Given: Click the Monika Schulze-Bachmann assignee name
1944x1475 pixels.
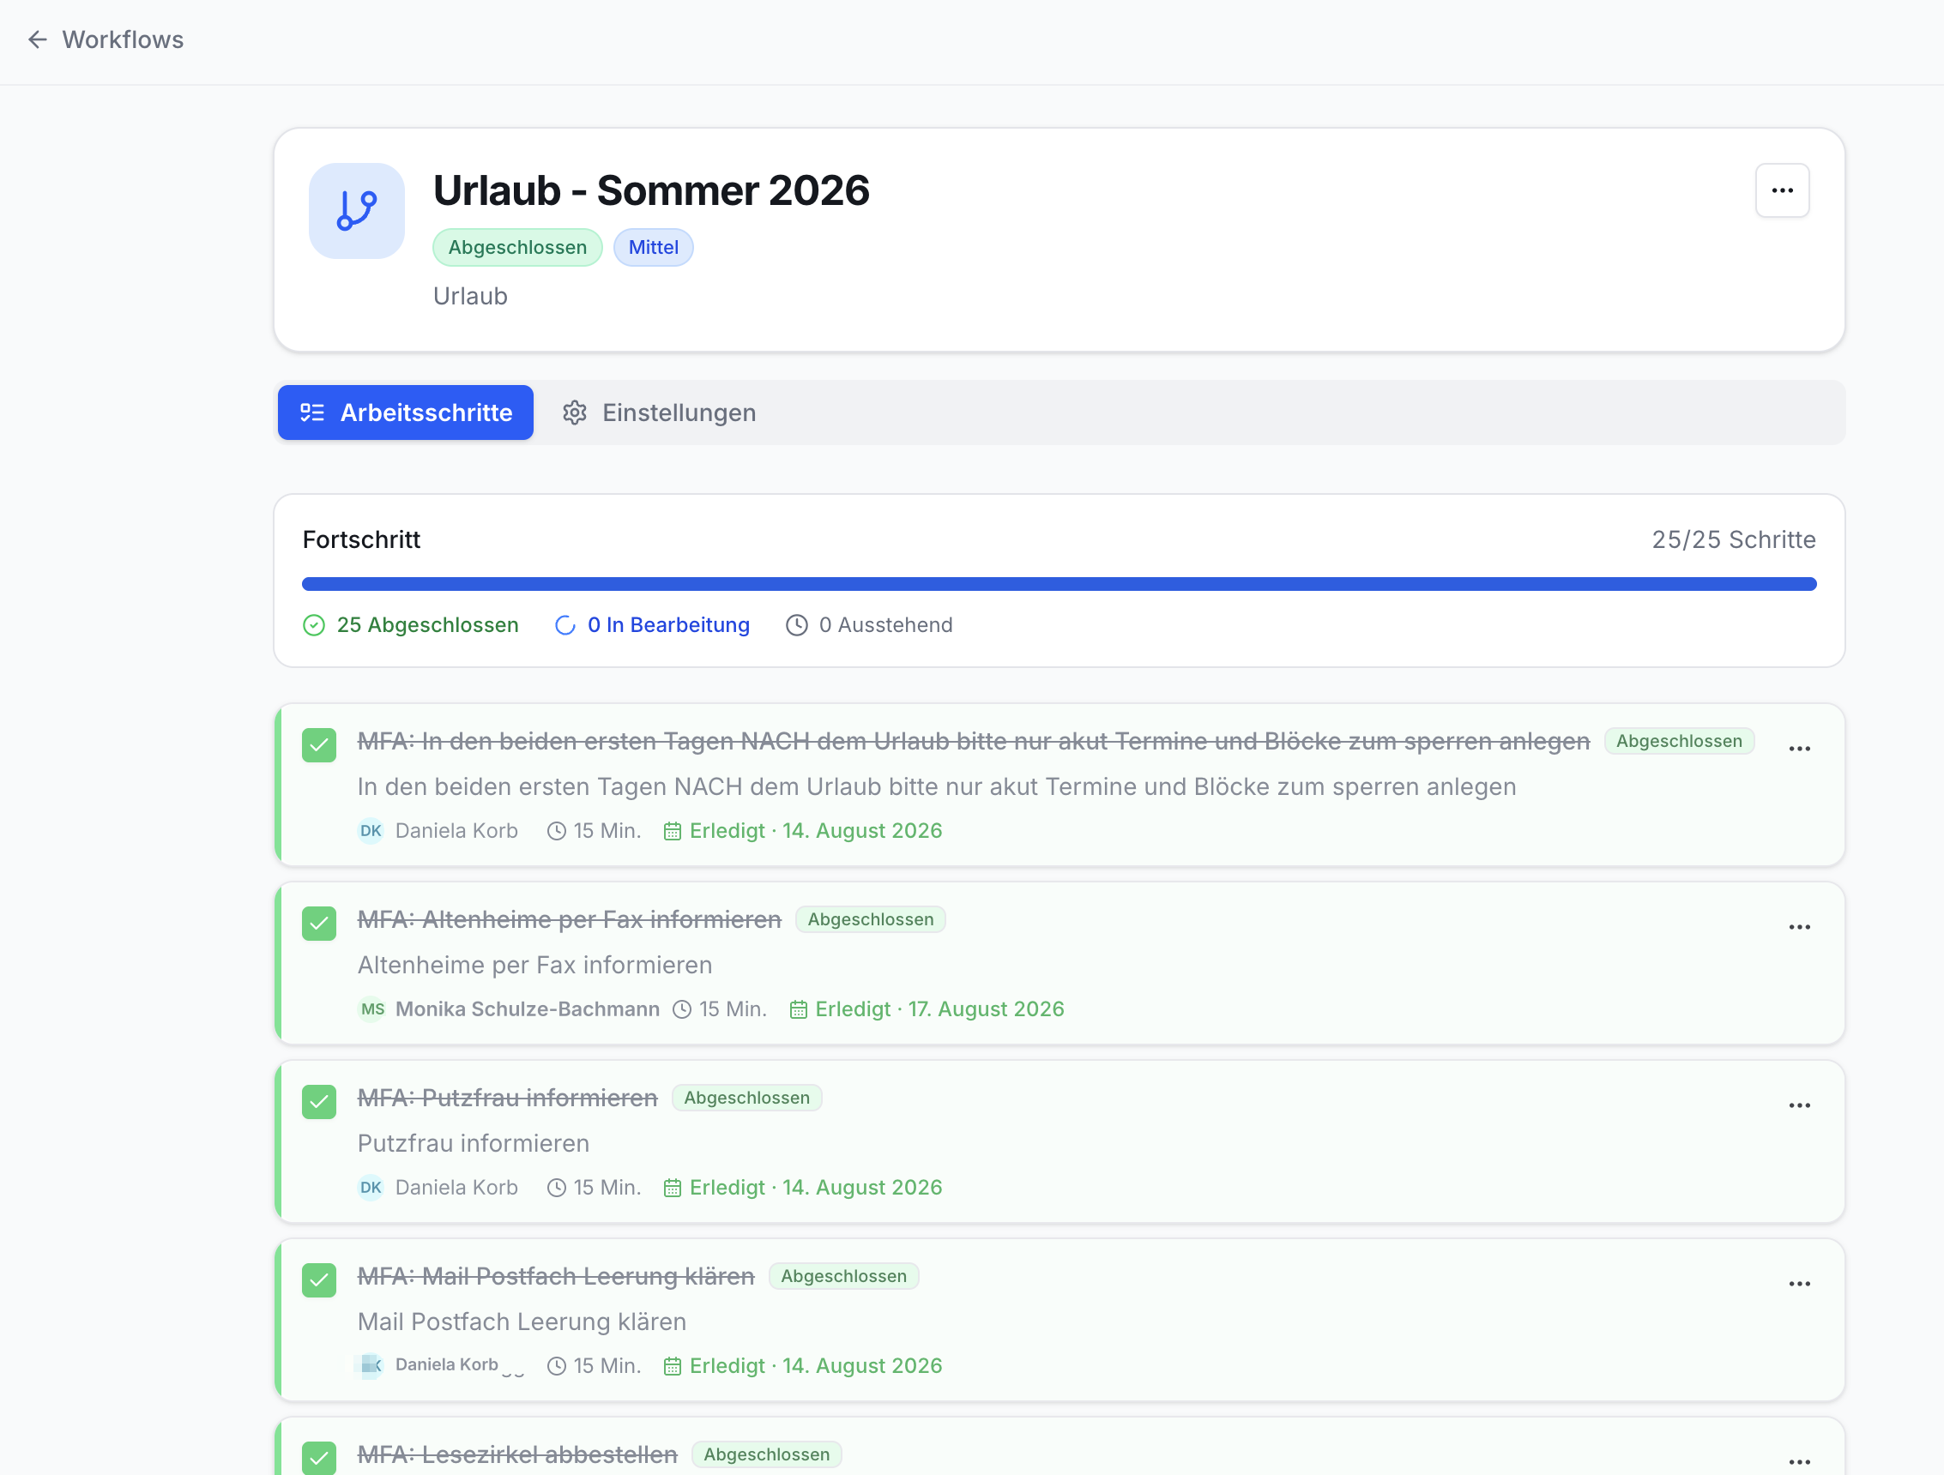Looking at the screenshot, I should (x=528, y=1009).
